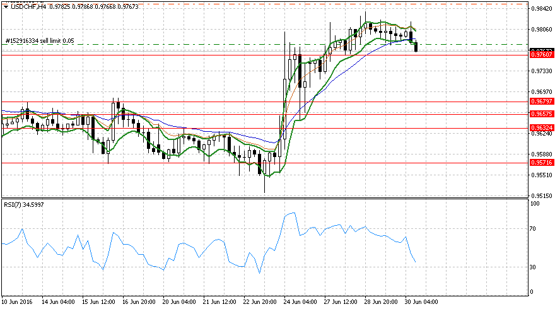
Task: Click the 0.97330 price axis label
Action: click(542, 71)
